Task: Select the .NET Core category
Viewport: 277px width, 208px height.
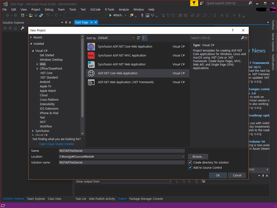Action: pyautogui.click(x=46, y=73)
